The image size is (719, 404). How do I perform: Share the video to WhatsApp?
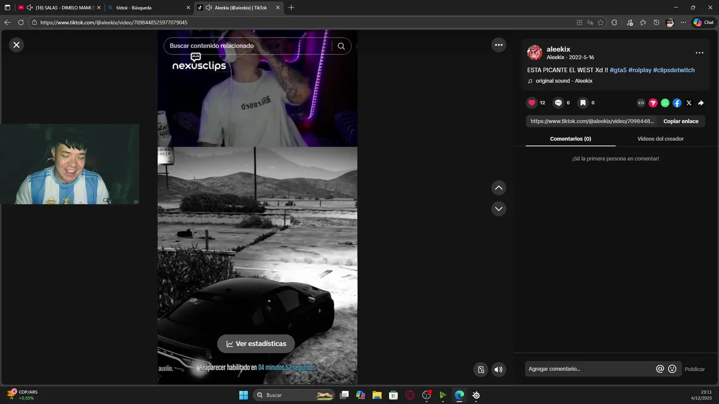click(665, 103)
